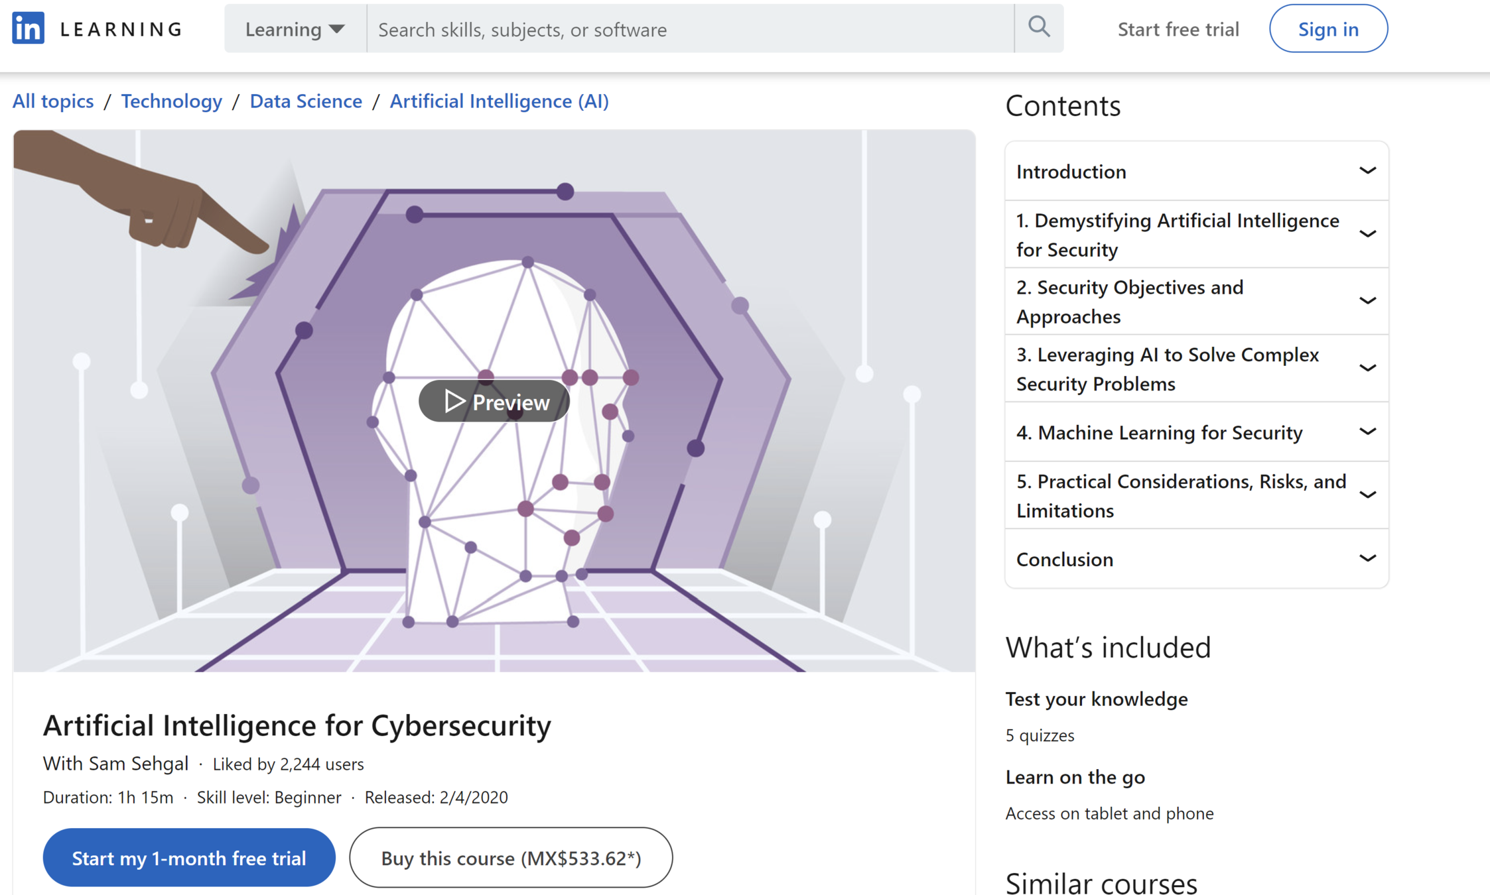Expand Leveraging AI to Solve Complex Security Problems
The height and width of the screenshot is (895, 1490).
[1367, 368]
